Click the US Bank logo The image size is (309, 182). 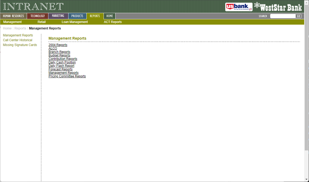pyautogui.click(x=239, y=7)
